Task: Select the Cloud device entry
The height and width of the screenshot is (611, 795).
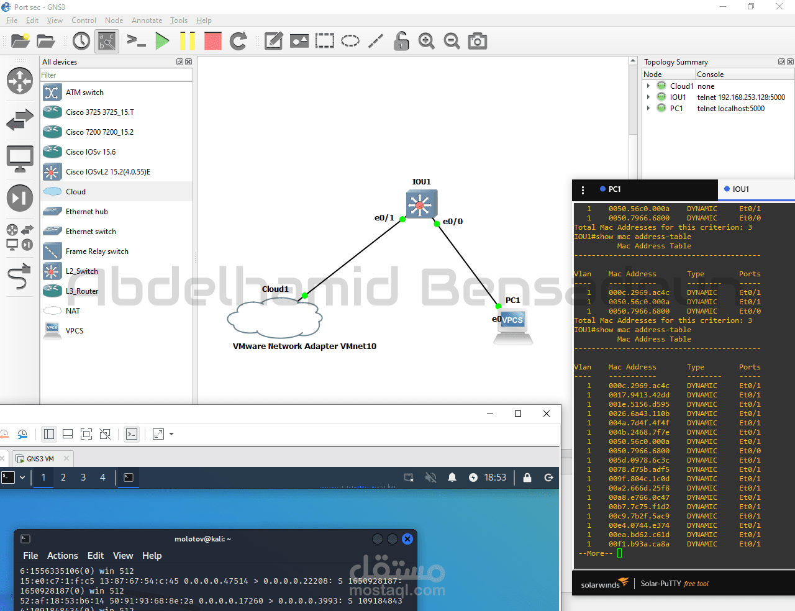Action: (x=117, y=192)
